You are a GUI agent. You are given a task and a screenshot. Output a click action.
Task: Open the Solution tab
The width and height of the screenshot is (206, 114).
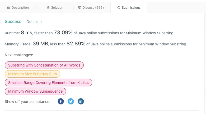pos(55,8)
